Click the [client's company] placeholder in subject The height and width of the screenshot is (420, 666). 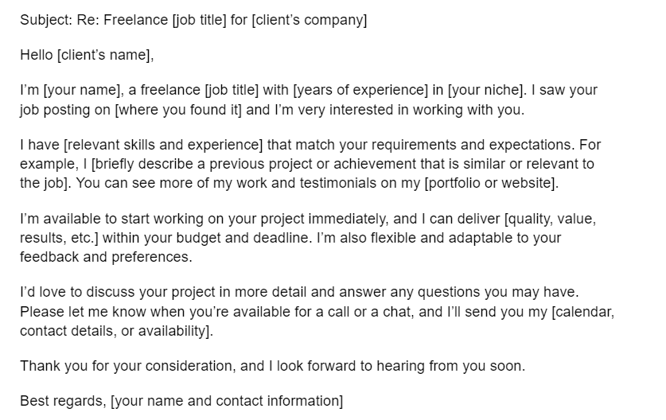coord(310,20)
